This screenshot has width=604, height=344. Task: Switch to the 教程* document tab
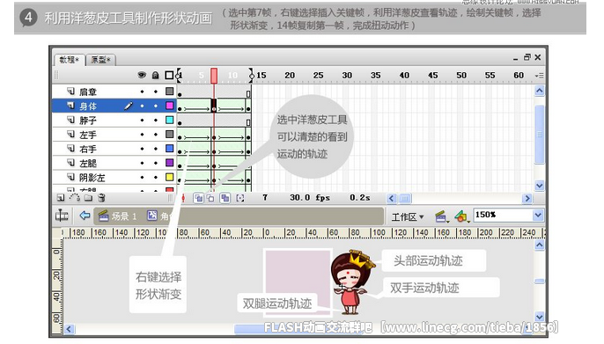click(69, 60)
